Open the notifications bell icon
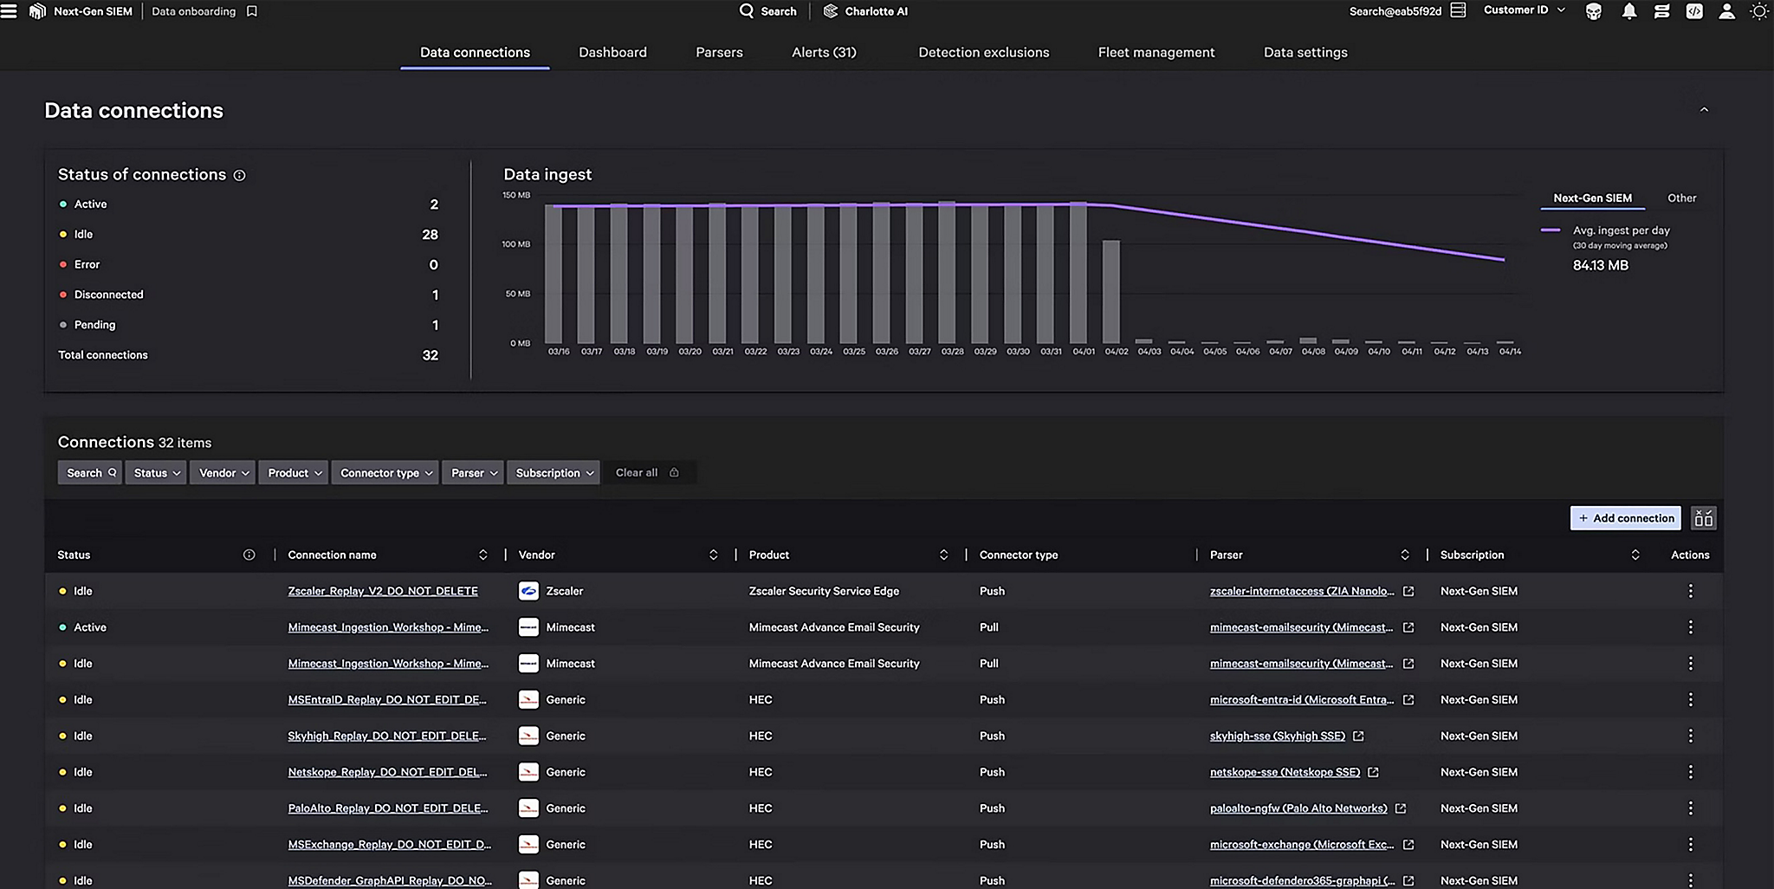The height and width of the screenshot is (889, 1774). (x=1628, y=11)
